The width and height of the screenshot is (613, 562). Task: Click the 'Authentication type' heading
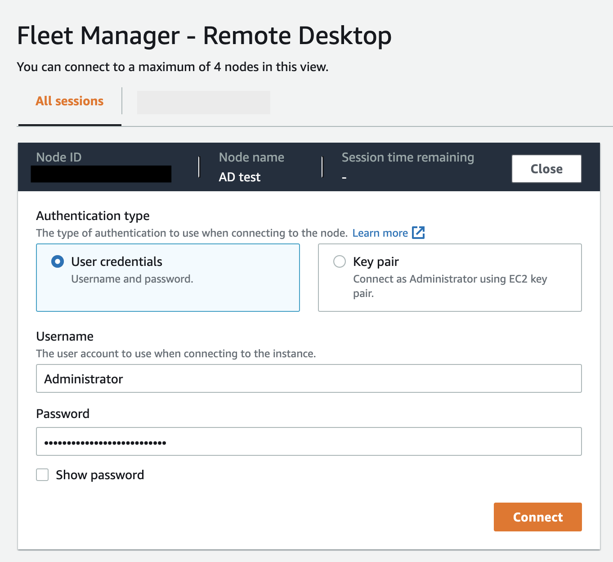(93, 216)
